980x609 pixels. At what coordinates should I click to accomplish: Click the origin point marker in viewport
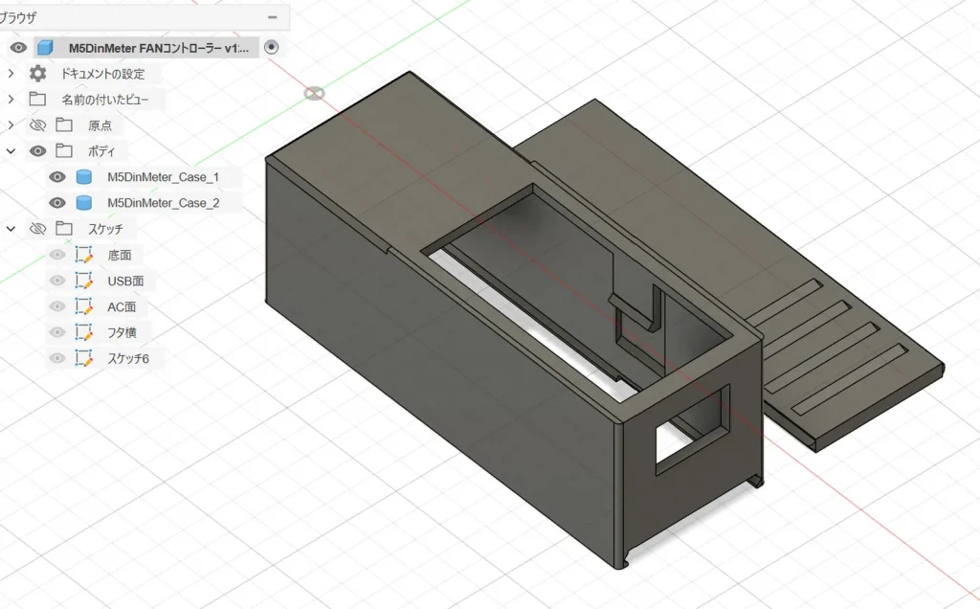pos(313,93)
